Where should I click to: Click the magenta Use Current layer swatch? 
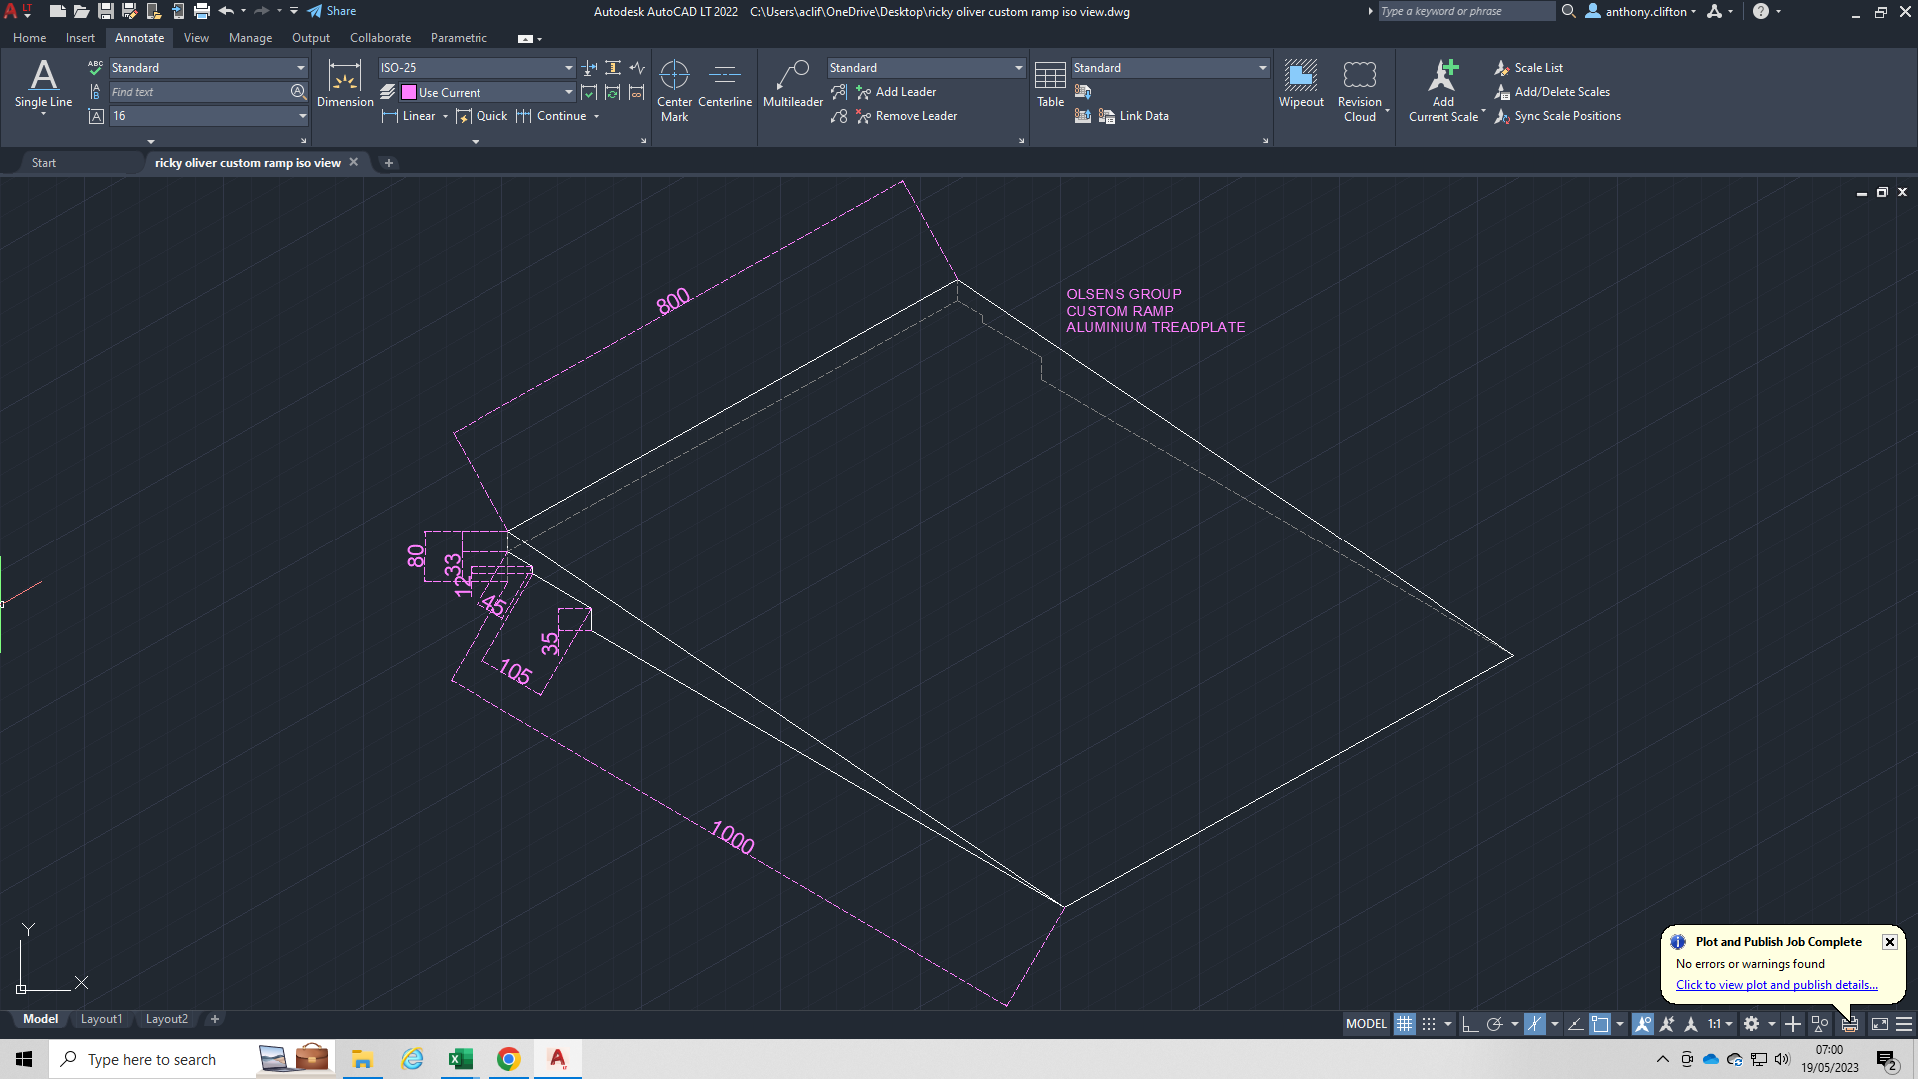409,93
